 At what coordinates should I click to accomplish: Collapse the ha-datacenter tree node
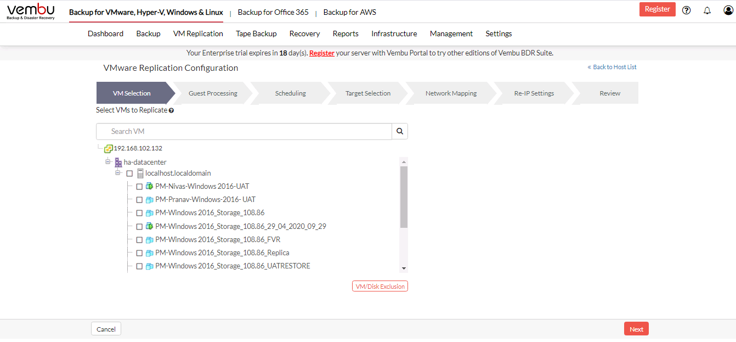(x=108, y=162)
